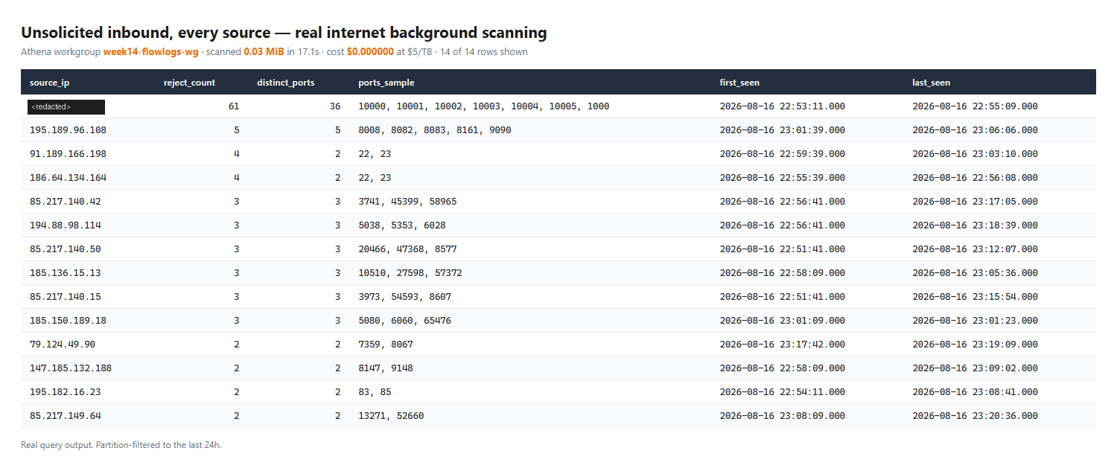The width and height of the screenshot is (1117, 471).
Task: Select source IP 195.182.16.23
Action: click(x=66, y=392)
